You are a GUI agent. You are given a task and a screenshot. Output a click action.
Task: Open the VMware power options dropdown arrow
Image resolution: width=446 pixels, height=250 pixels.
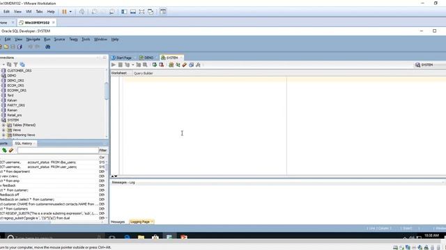pyautogui.click(x=70, y=12)
